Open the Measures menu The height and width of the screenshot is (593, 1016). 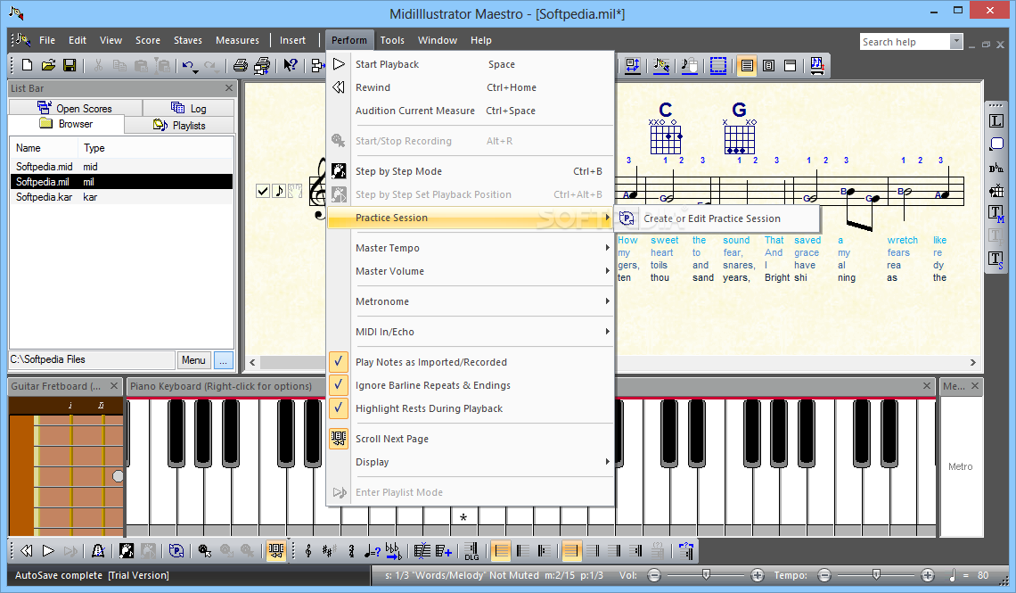pos(237,40)
